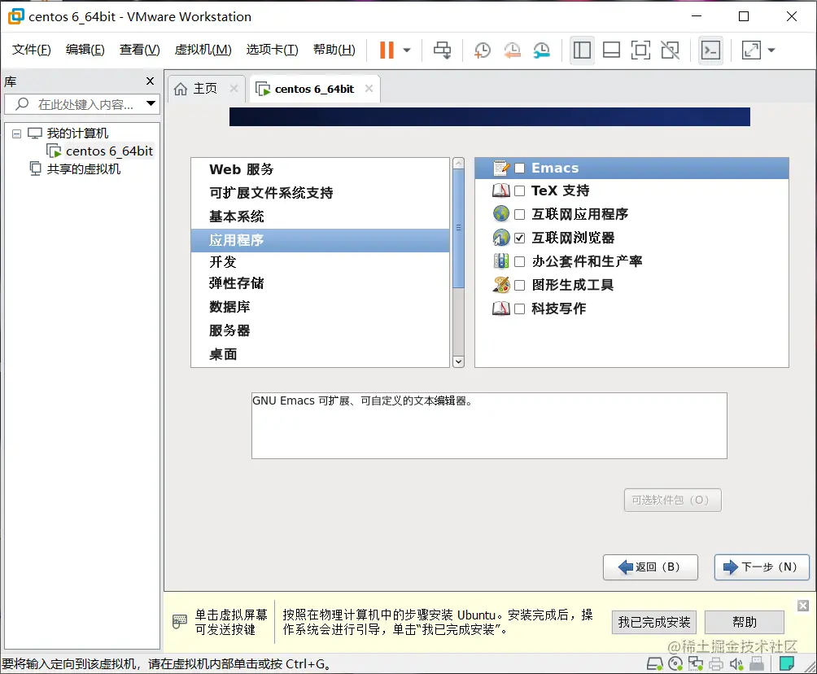Open the 查看(V) menu
Image resolution: width=817 pixels, height=674 pixels.
(x=140, y=50)
